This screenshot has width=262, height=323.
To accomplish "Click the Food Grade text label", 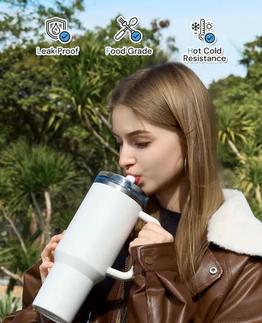I will point(129,51).
